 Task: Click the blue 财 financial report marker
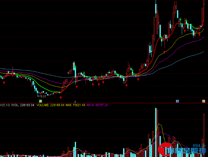pyautogui.click(x=177, y=101)
